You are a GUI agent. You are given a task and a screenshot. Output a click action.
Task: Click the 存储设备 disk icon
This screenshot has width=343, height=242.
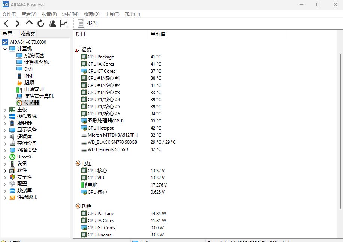(x=12, y=143)
